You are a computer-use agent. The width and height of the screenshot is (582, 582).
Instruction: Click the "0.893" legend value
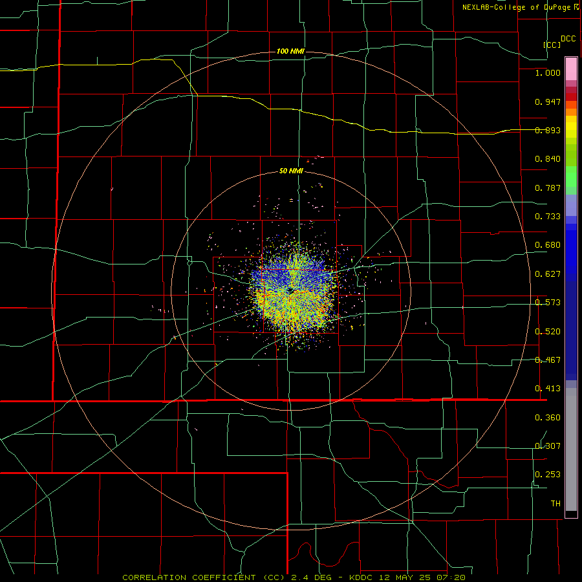point(548,130)
